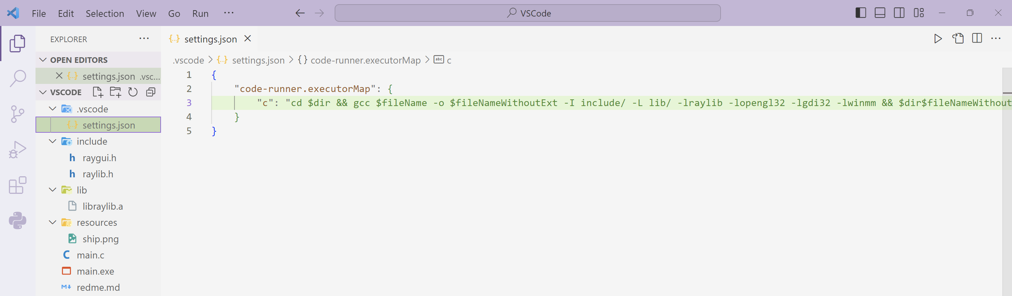Open the Python sidebar view
The image size is (1012, 296).
18,220
